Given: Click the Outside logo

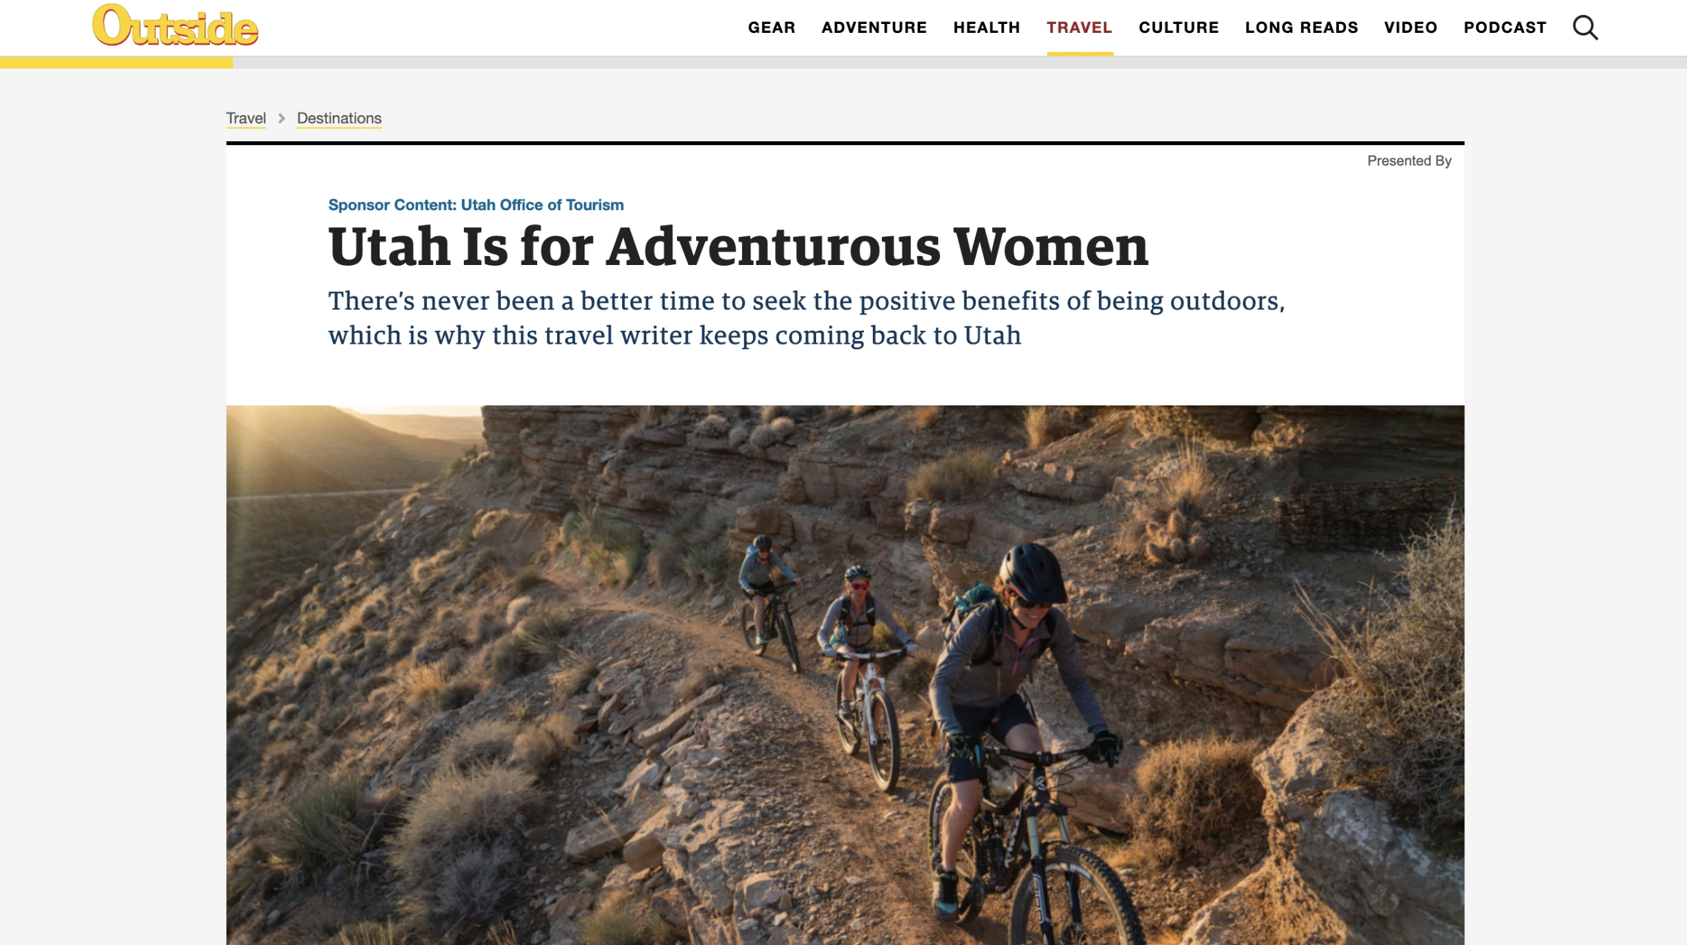Looking at the screenshot, I should coord(175,25).
